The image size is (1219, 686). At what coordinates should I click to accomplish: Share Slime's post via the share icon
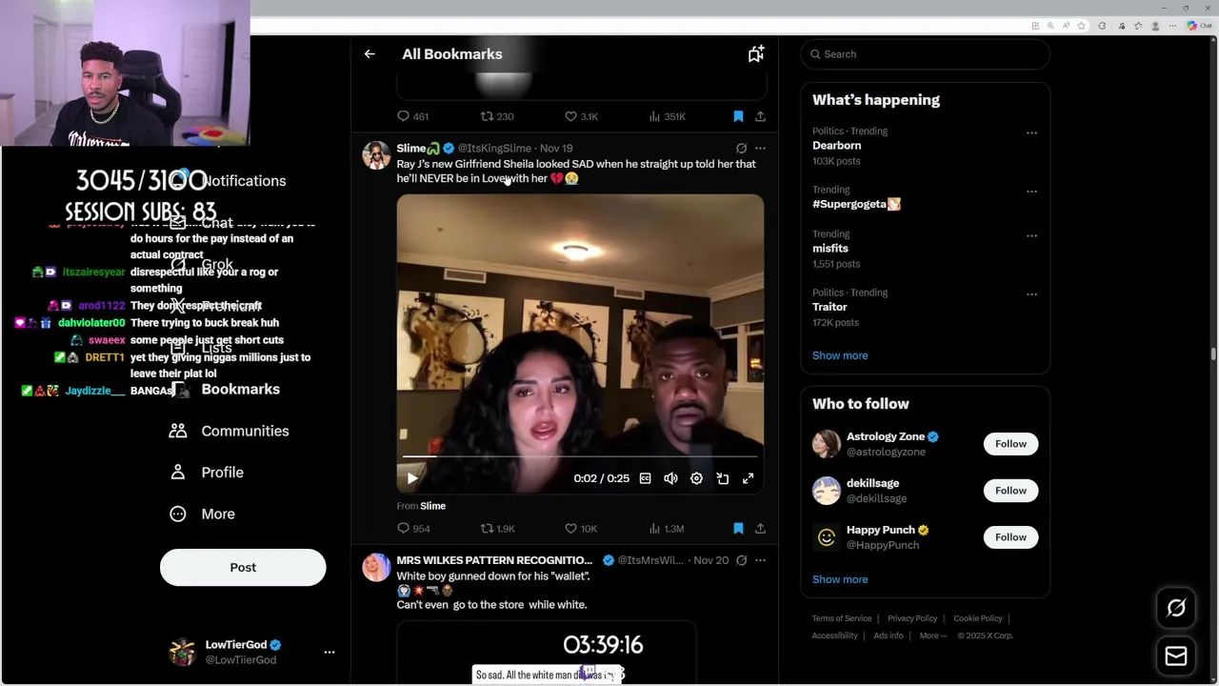pos(760,529)
